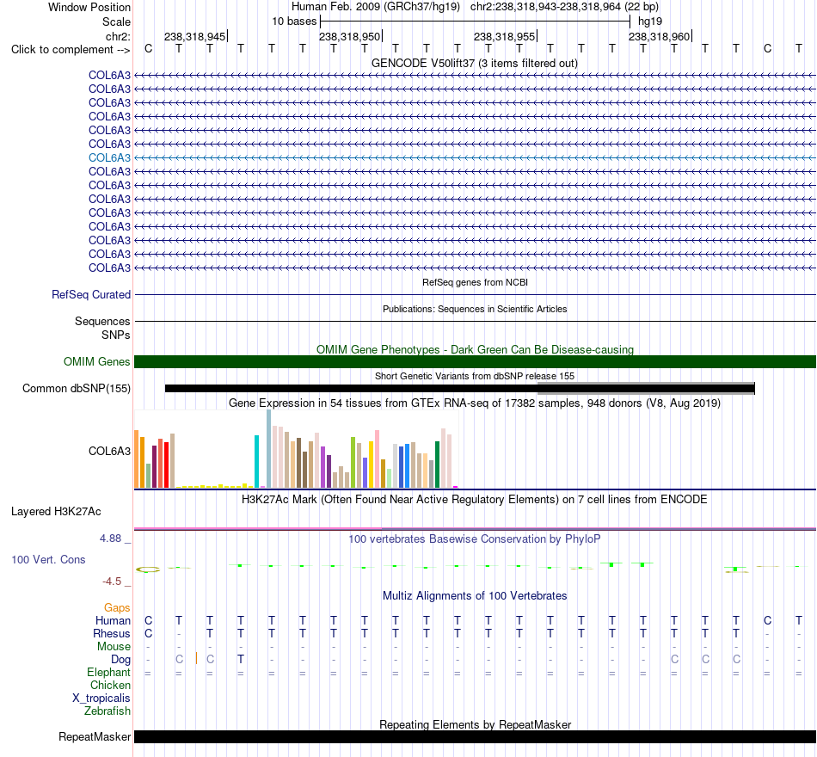The image size is (817, 757).
Task: Open the Layered H3K27Ac track label
Action: pos(56,512)
